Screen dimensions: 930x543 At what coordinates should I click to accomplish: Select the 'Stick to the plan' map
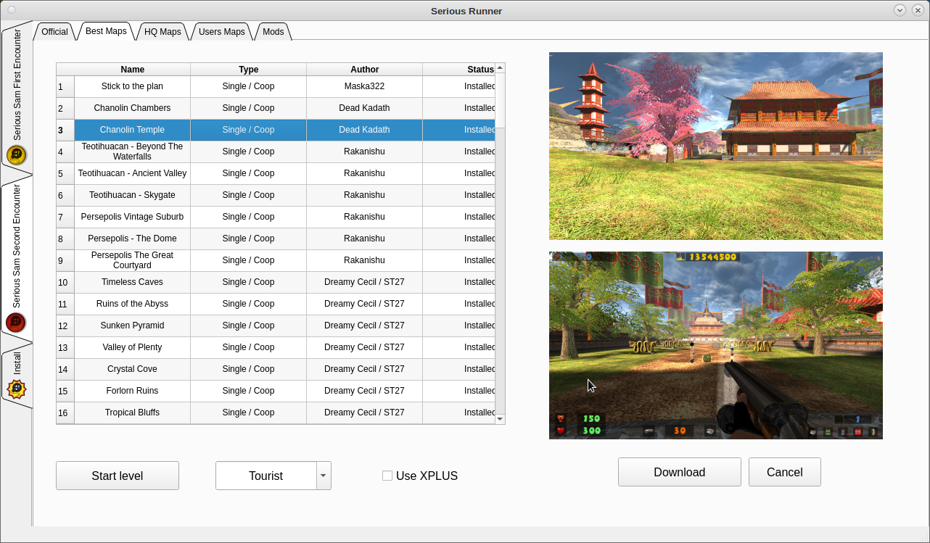[x=133, y=86]
